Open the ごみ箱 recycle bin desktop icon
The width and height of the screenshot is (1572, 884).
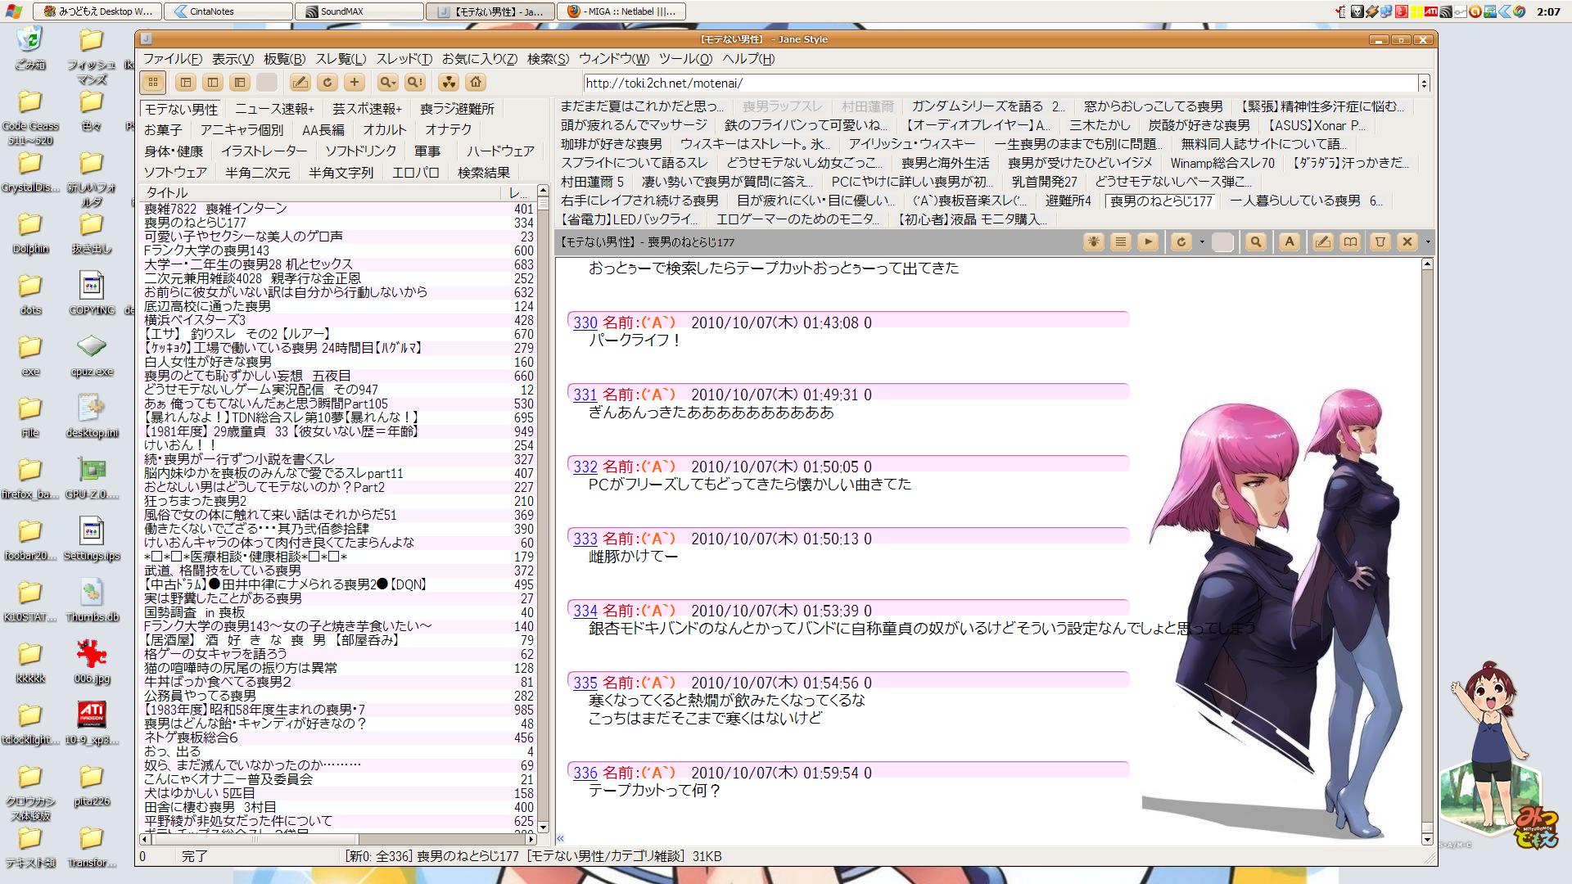click(x=29, y=47)
